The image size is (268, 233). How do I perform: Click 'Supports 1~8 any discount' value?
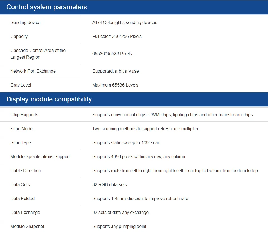click(141, 198)
